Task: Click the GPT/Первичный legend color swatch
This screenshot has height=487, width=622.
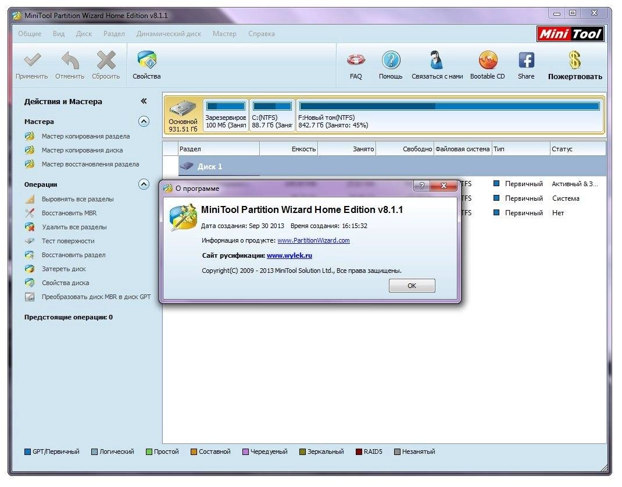Action: tap(27, 452)
